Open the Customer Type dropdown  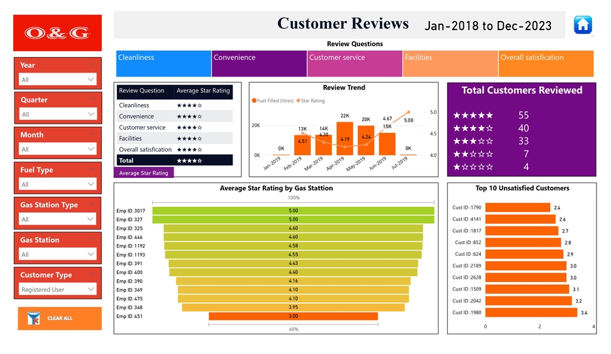coord(58,289)
